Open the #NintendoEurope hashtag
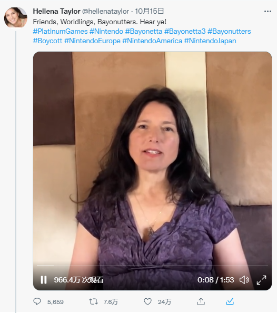 click(92, 41)
